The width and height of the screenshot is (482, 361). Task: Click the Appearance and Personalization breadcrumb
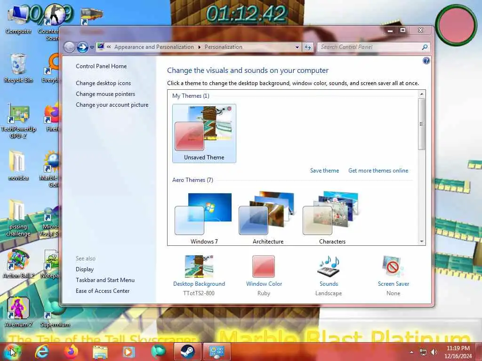[x=154, y=47]
